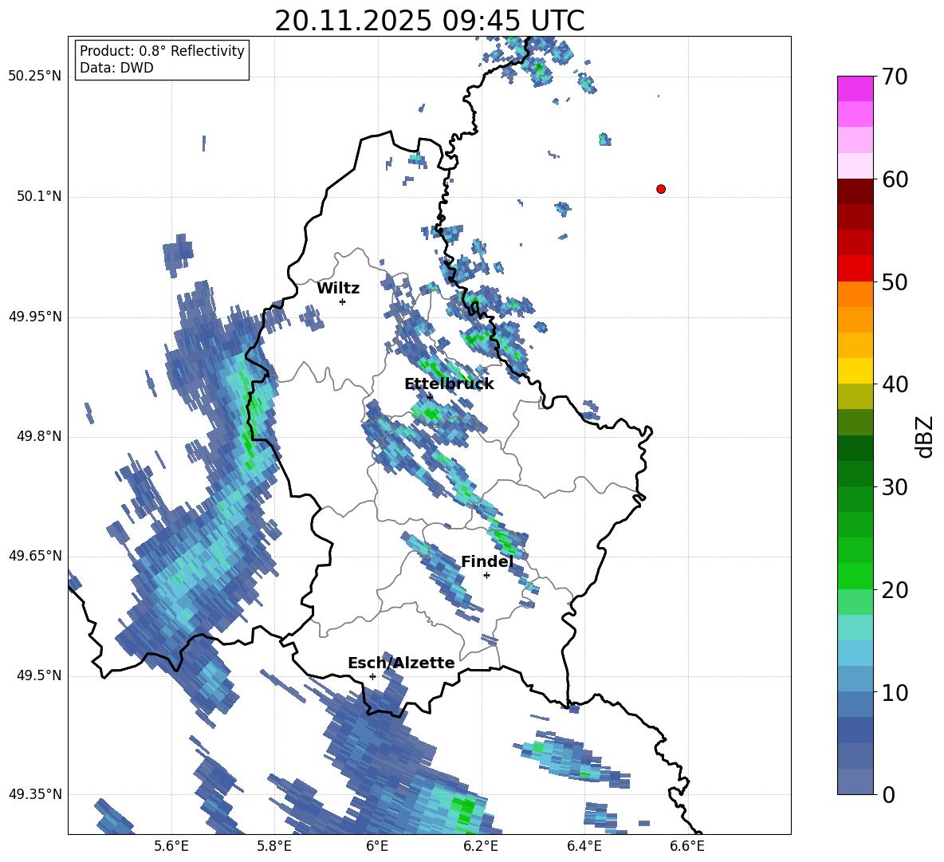Click the 49.35°N latitude label
The height and width of the screenshot is (862, 944).
pyautogui.click(x=35, y=794)
